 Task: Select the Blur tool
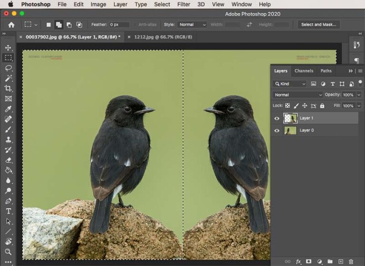[x=9, y=180]
